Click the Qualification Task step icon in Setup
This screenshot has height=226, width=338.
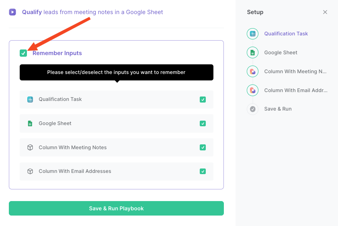pyautogui.click(x=253, y=34)
